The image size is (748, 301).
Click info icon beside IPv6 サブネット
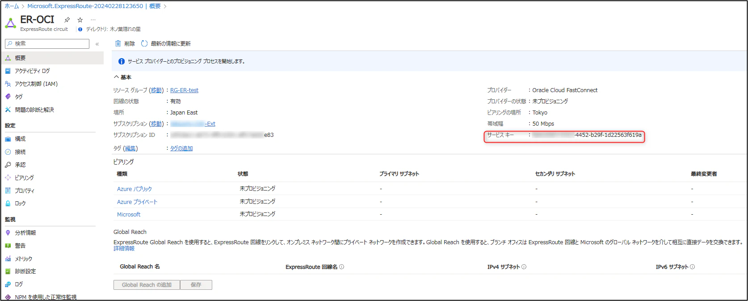(693, 267)
